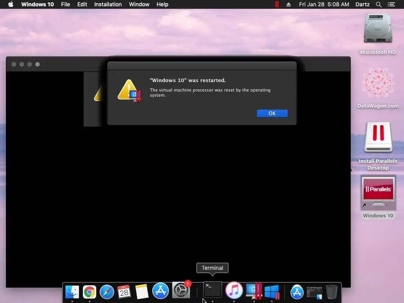Open the Help menu

162,4
